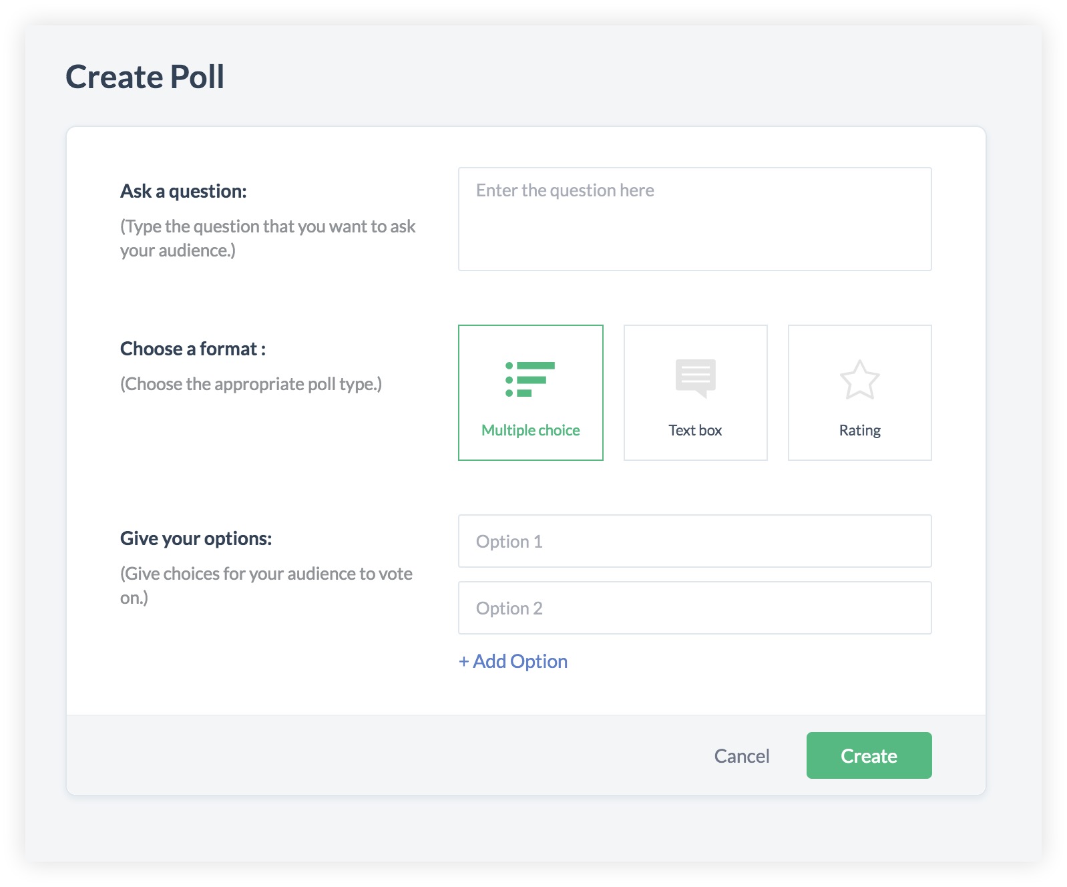The width and height of the screenshot is (1067, 887).
Task: Cancel the poll creation
Action: 742,755
